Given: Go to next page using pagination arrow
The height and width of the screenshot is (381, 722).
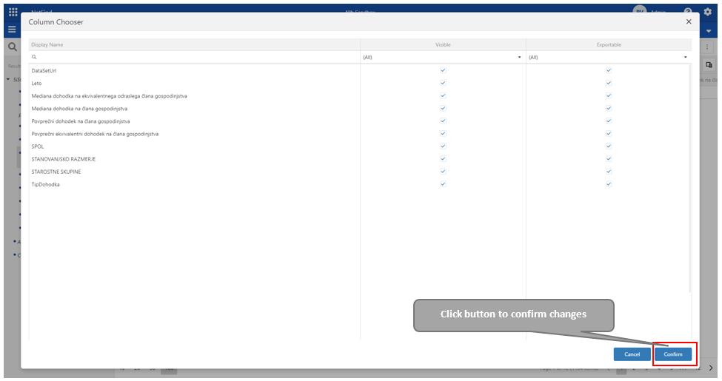Looking at the screenshot, I should coord(711,368).
